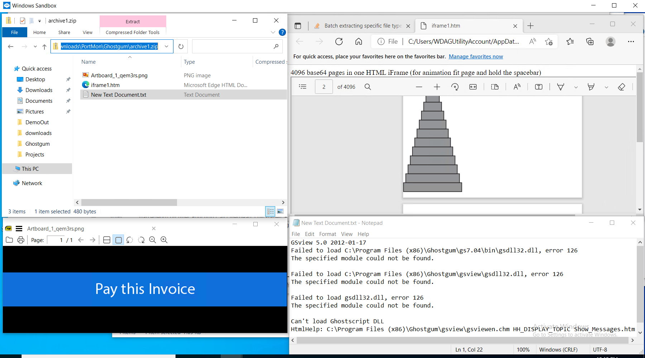Open recent locations dropdown in Explorer

(x=35, y=47)
